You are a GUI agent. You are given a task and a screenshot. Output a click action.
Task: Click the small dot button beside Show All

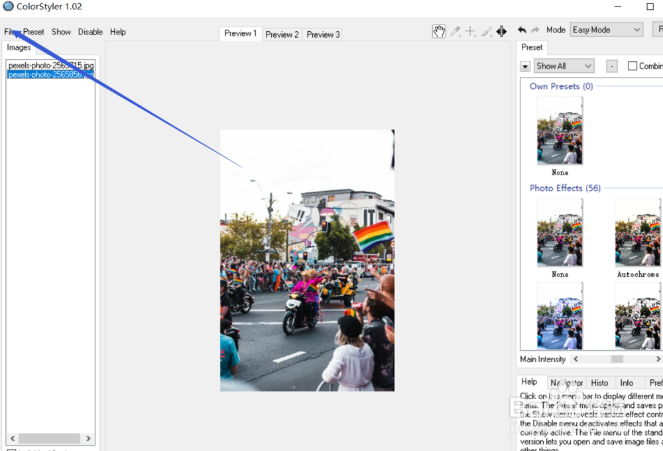pyautogui.click(x=611, y=66)
